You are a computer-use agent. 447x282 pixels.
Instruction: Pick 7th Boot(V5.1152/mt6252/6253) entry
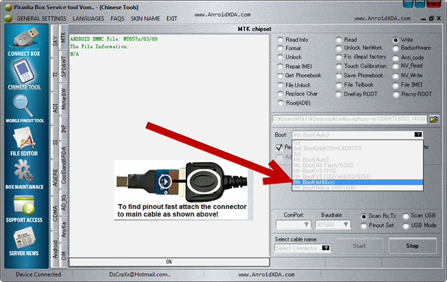pos(358,177)
